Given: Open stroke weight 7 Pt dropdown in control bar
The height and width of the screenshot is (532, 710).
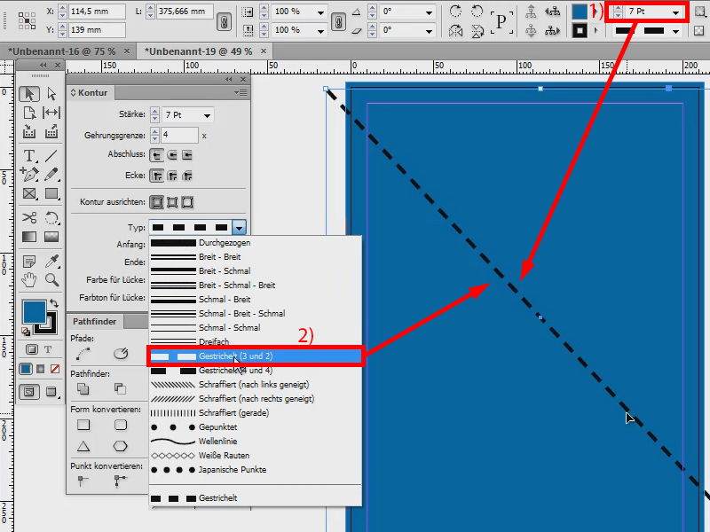Looking at the screenshot, I should (x=675, y=12).
